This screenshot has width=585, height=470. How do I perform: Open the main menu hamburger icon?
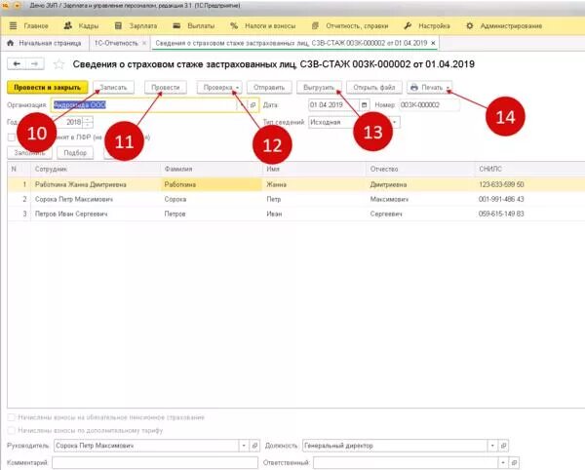pyautogui.click(x=13, y=25)
